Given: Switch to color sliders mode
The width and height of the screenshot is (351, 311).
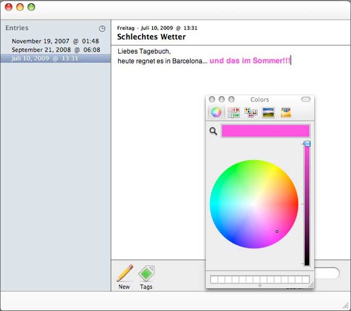Looking at the screenshot, I should [233, 112].
